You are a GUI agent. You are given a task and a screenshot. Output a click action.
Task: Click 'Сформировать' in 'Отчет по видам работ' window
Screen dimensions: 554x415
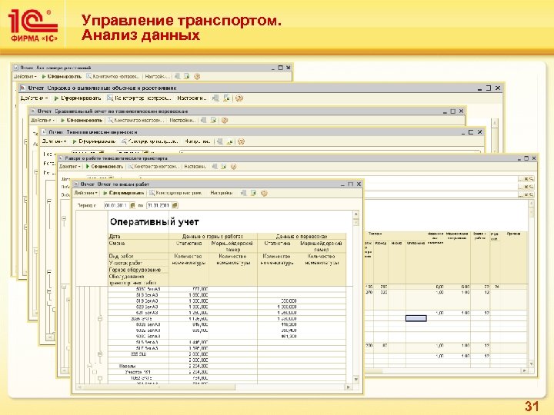pyautogui.click(x=124, y=193)
